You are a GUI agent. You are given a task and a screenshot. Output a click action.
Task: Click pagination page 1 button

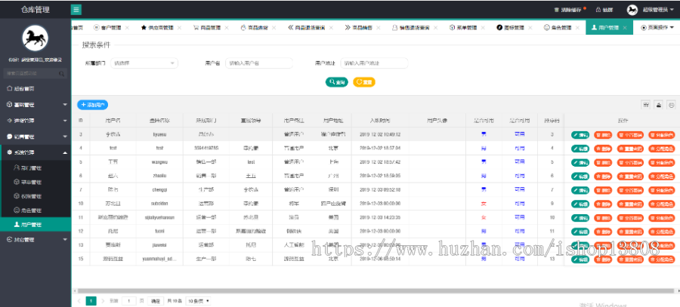pyautogui.click(x=91, y=300)
